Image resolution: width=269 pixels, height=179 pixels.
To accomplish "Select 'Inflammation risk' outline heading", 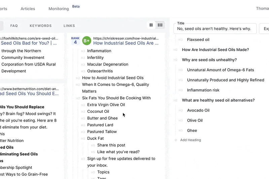I will [x=203, y=90].
